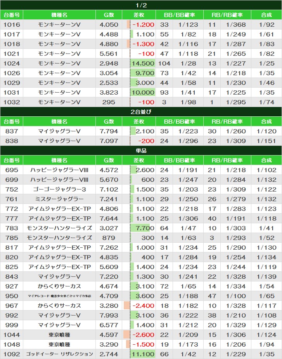Click the -2,600 value in row 1044
Screen dimensions: 282x359
(x=144, y=335)
